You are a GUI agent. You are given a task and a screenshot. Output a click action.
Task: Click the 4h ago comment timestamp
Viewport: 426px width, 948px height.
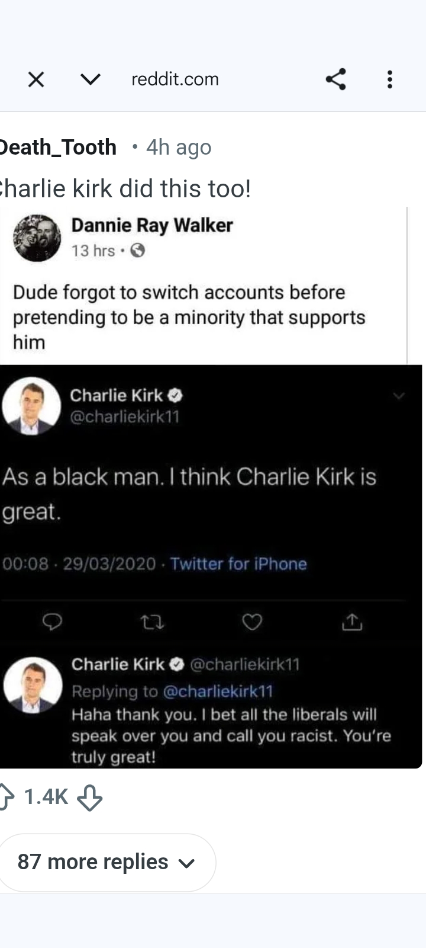[179, 147]
